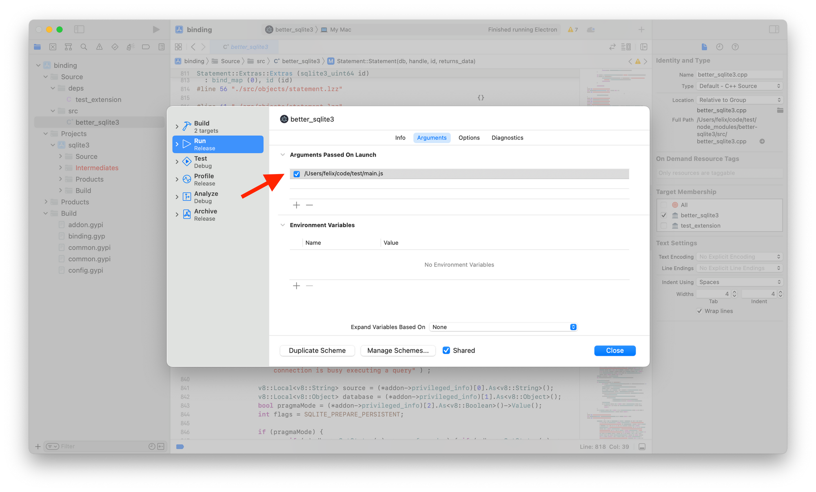This screenshot has height=492, width=816.
Task: Toggle the navigator sidebar icon
Action: (79, 29)
